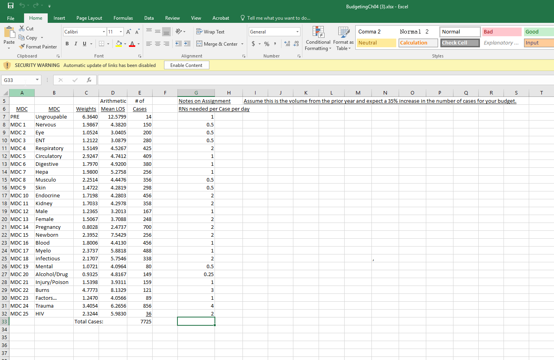Click the Decrease Indent icon

pos(179,44)
